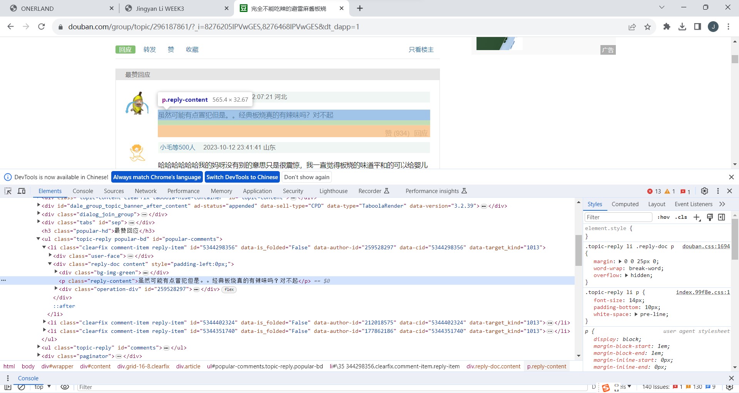Open DevTools settings gear

(704, 191)
